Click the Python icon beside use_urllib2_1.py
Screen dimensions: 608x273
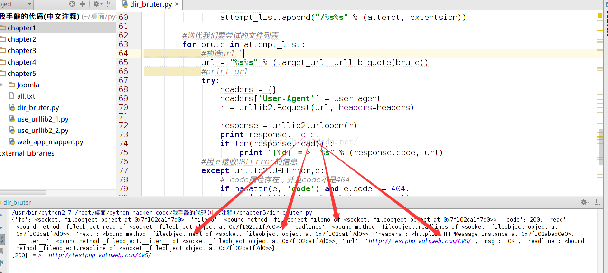tap(12, 119)
